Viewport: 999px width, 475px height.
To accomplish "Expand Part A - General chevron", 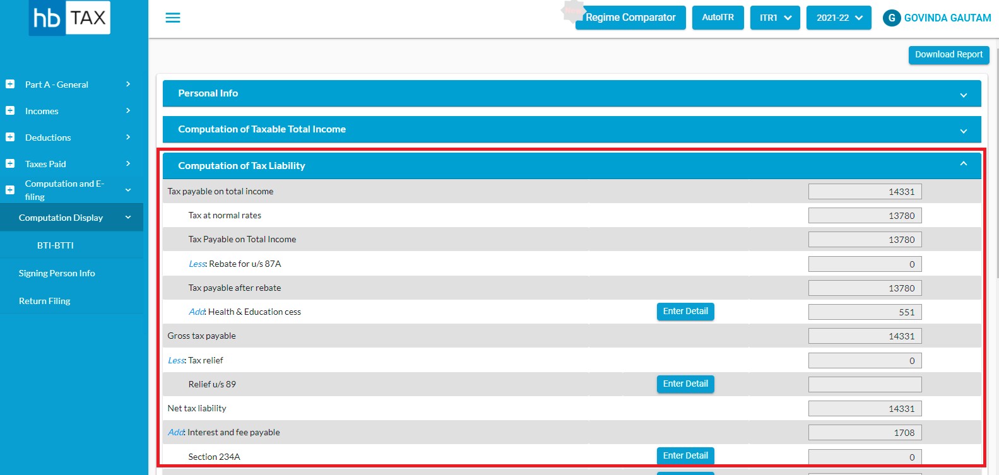I will coord(128,84).
